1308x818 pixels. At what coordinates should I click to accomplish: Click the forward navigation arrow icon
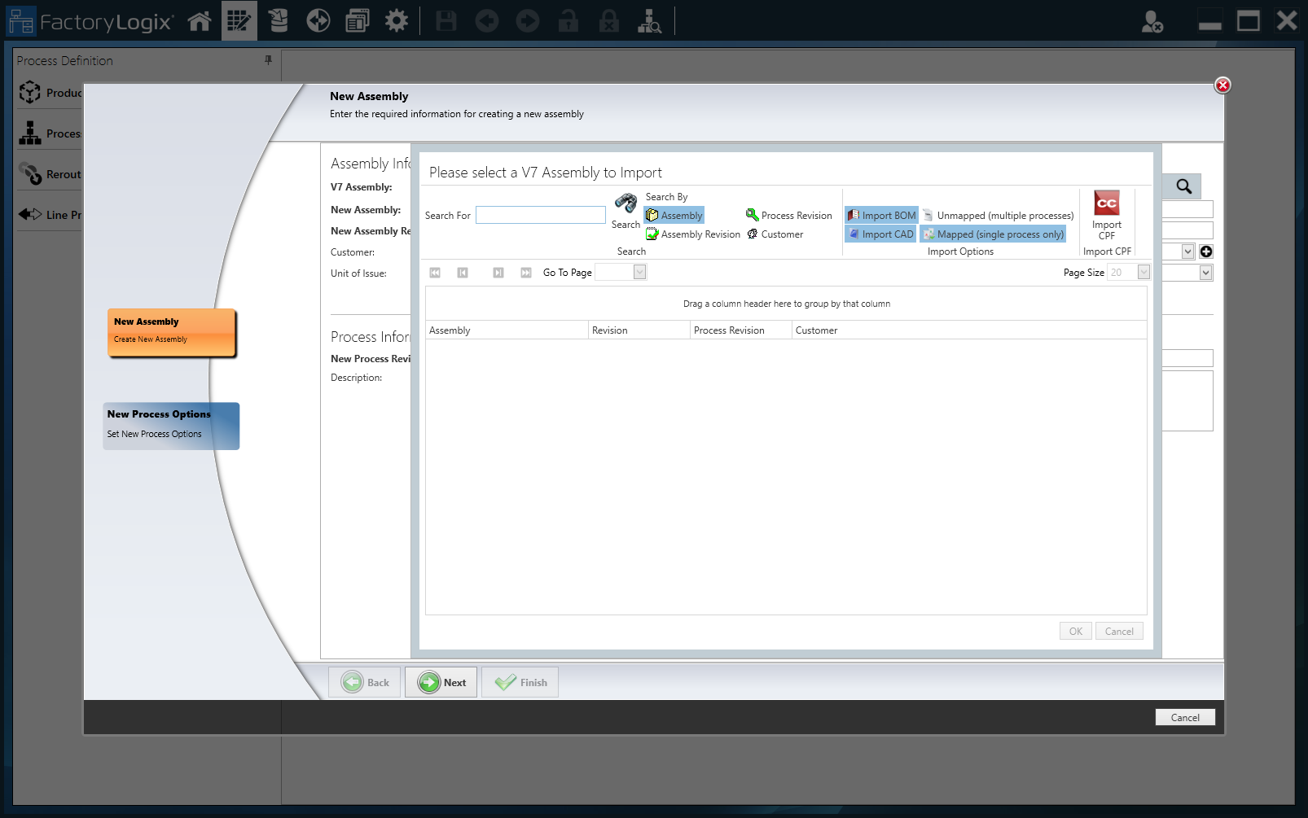tap(528, 20)
